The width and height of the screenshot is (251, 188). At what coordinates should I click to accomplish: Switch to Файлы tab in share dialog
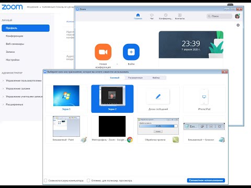(156, 78)
